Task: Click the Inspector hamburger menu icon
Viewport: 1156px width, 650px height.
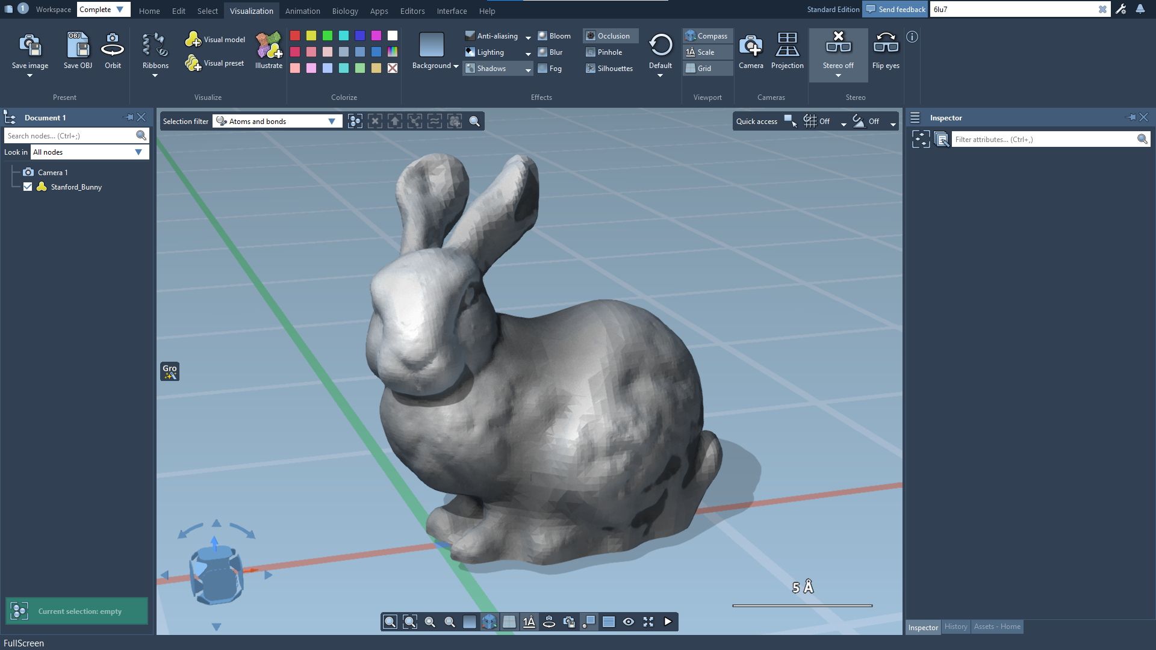Action: tap(915, 117)
